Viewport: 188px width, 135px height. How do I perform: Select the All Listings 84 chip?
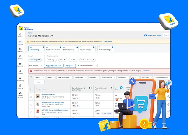click(x=35, y=60)
